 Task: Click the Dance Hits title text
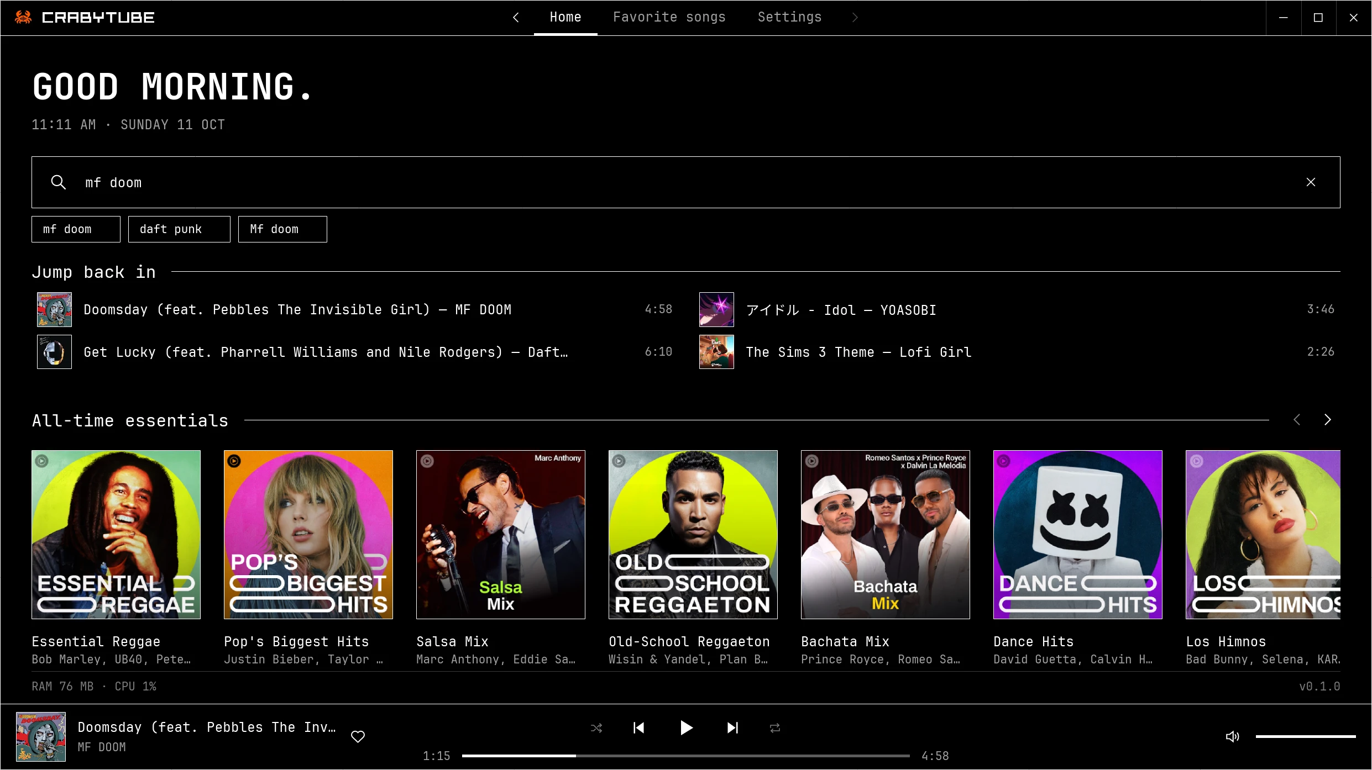[x=1034, y=641]
